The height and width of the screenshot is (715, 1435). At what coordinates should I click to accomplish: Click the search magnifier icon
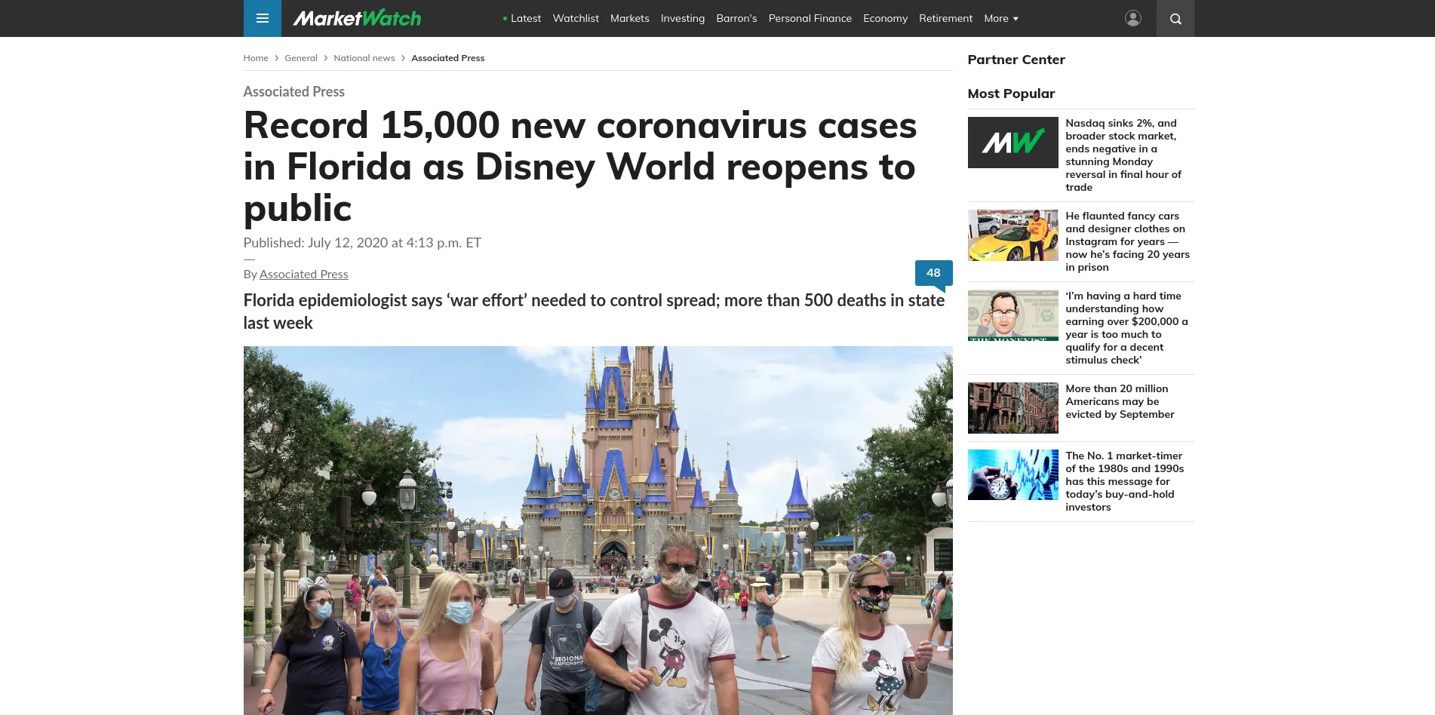click(x=1175, y=18)
